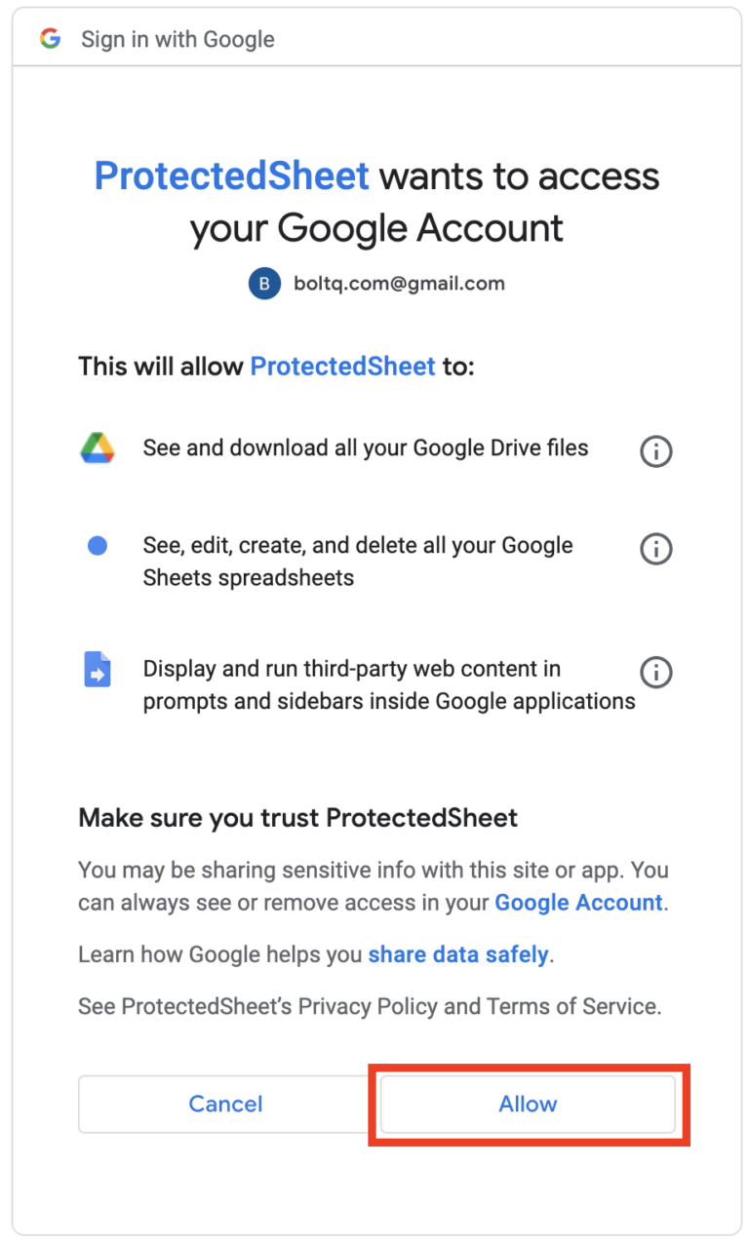This screenshot has height=1244, width=749.
Task: Click the Google Drive icon
Action: coord(97,447)
